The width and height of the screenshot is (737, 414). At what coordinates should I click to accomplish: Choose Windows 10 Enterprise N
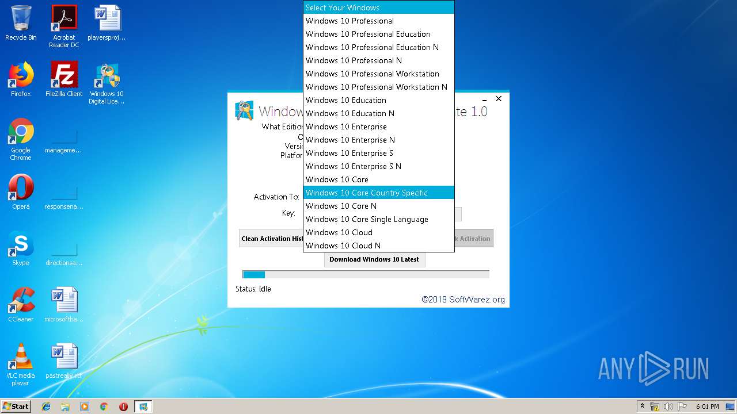coord(379,140)
